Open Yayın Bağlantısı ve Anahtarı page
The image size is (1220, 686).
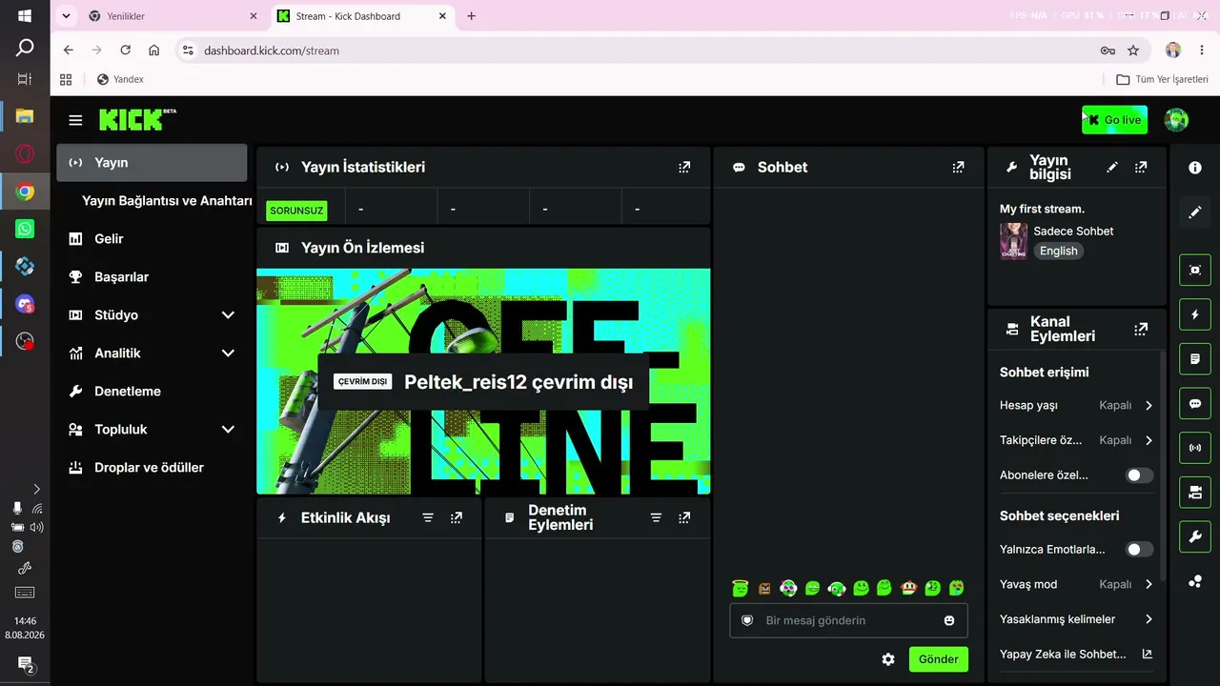167,201
